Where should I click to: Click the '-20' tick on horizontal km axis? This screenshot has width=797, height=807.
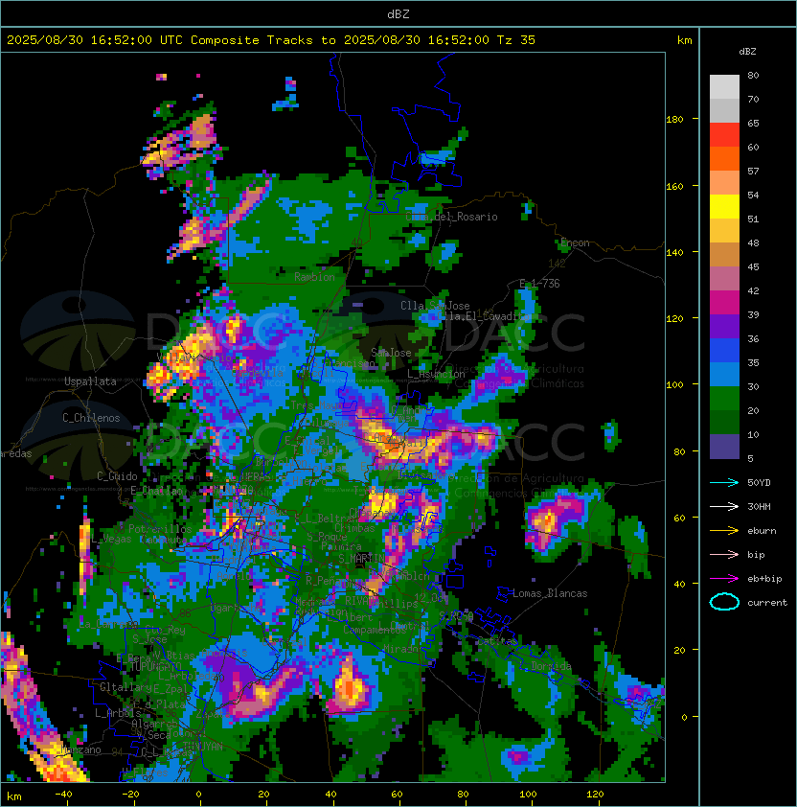130,795
